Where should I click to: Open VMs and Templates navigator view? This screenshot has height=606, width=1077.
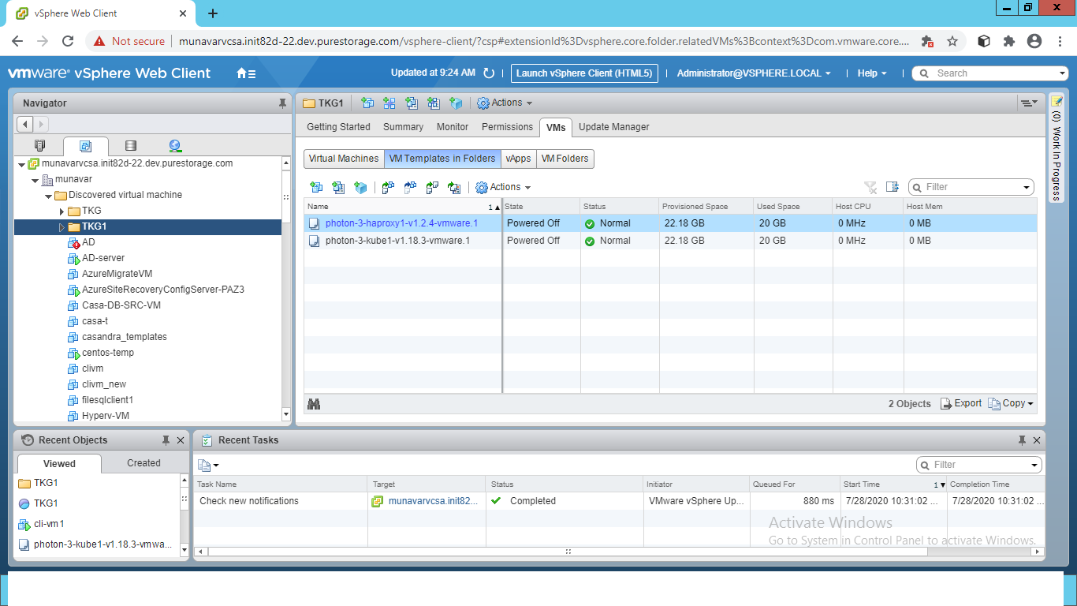click(x=86, y=146)
